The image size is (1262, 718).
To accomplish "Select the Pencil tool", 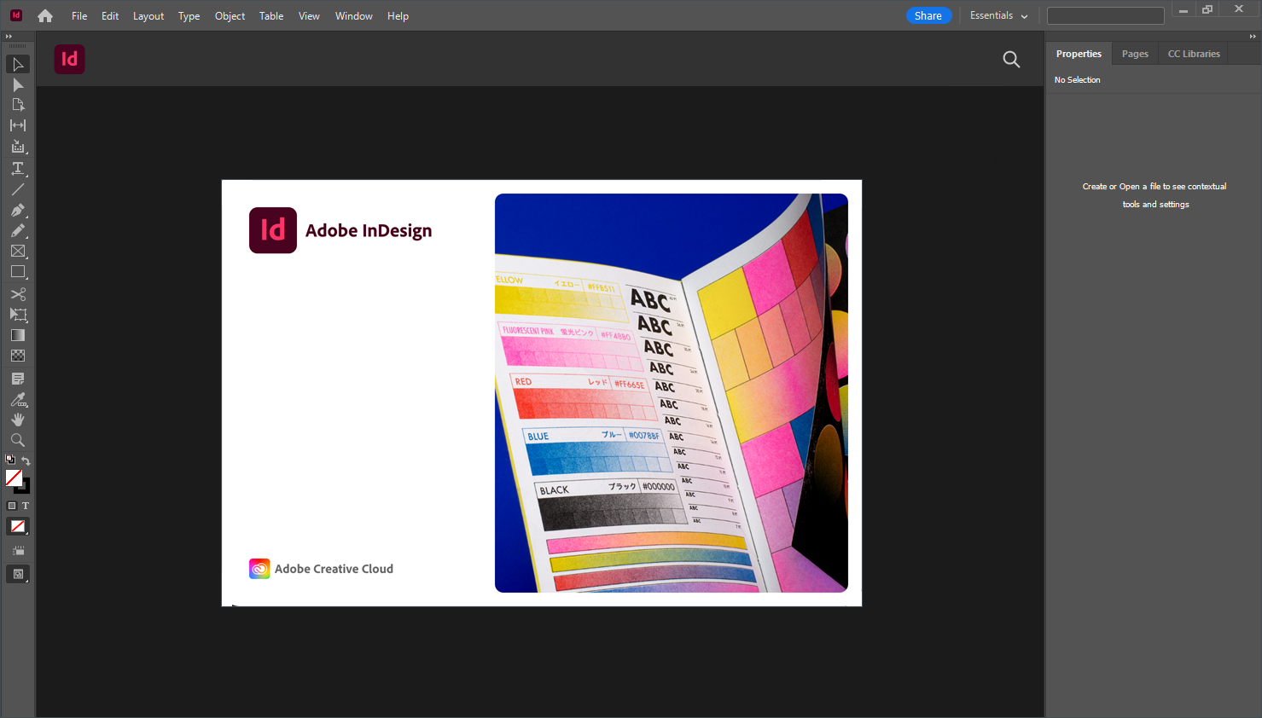I will coord(18,230).
